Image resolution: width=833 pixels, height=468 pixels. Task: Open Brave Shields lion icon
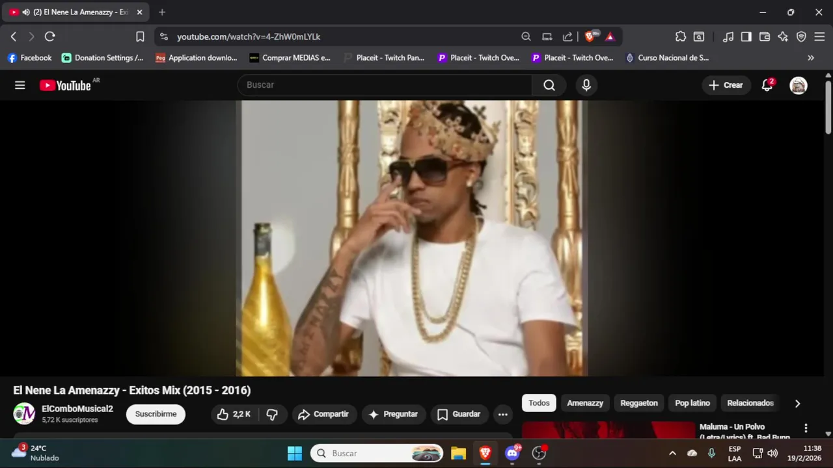(x=590, y=36)
